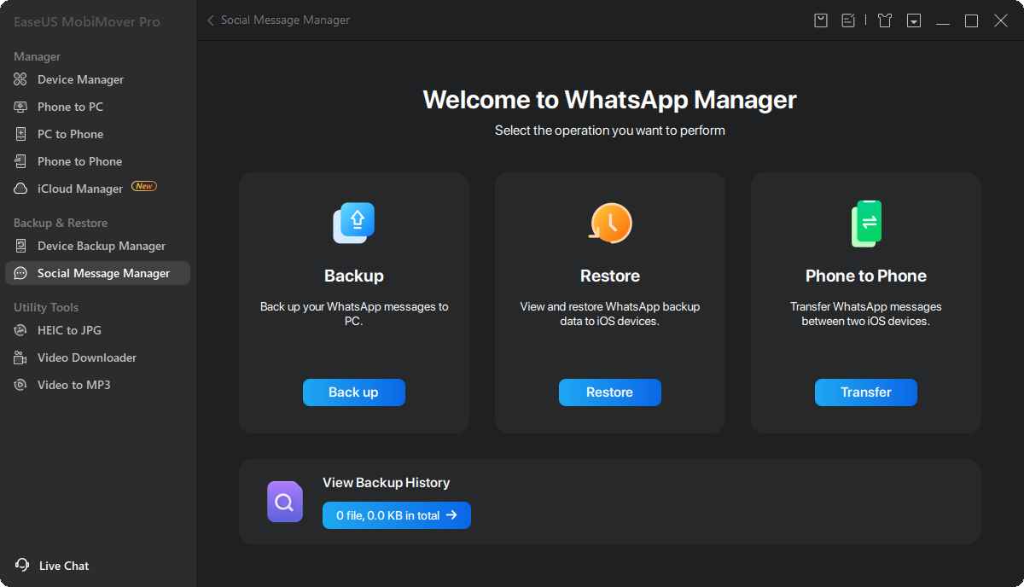Image resolution: width=1024 pixels, height=587 pixels.
Task: Open Phone to PC in the sidebar
Action: click(70, 107)
